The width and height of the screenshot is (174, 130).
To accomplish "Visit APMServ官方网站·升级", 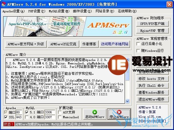I will tap(26, 44).
